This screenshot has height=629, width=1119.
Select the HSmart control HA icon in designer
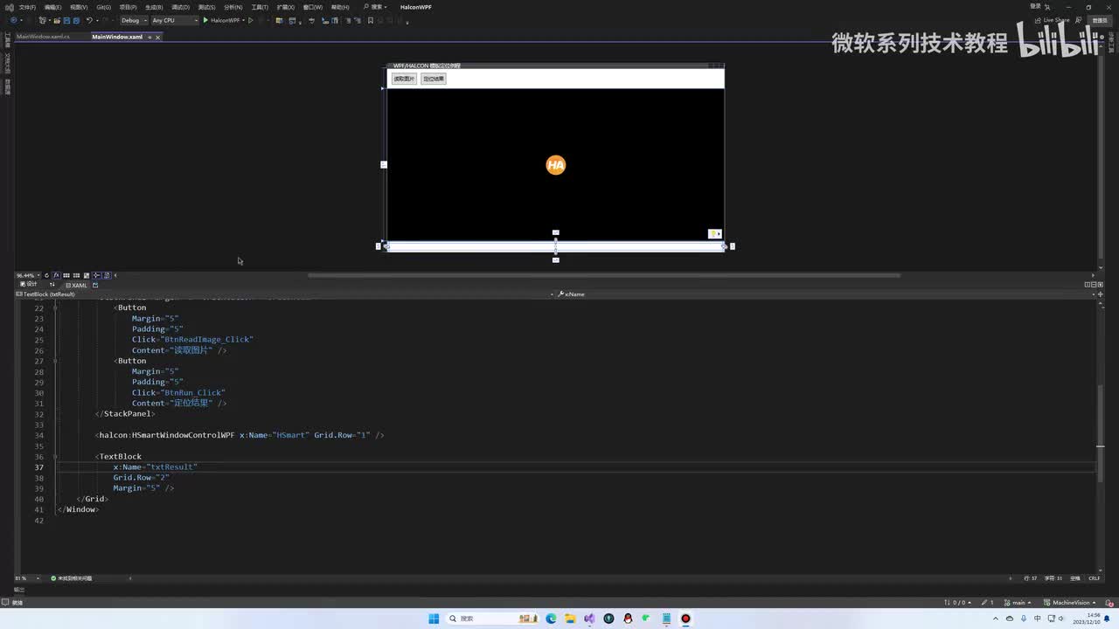(556, 165)
